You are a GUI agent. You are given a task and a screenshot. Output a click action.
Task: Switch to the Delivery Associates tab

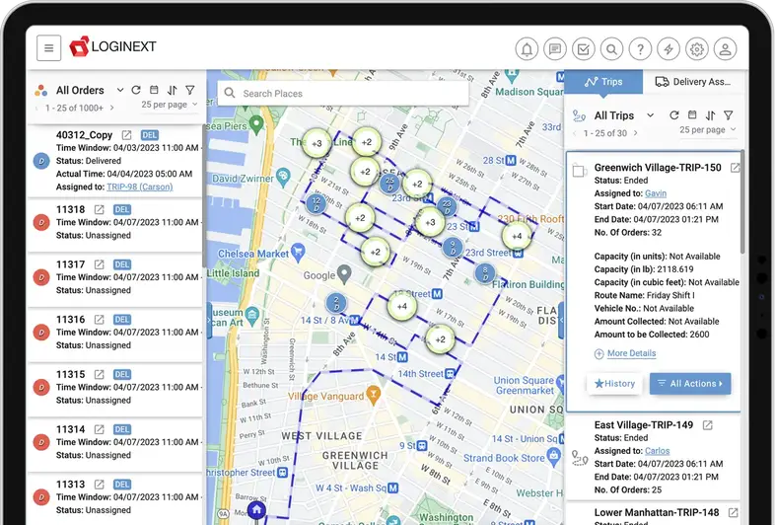coord(693,82)
